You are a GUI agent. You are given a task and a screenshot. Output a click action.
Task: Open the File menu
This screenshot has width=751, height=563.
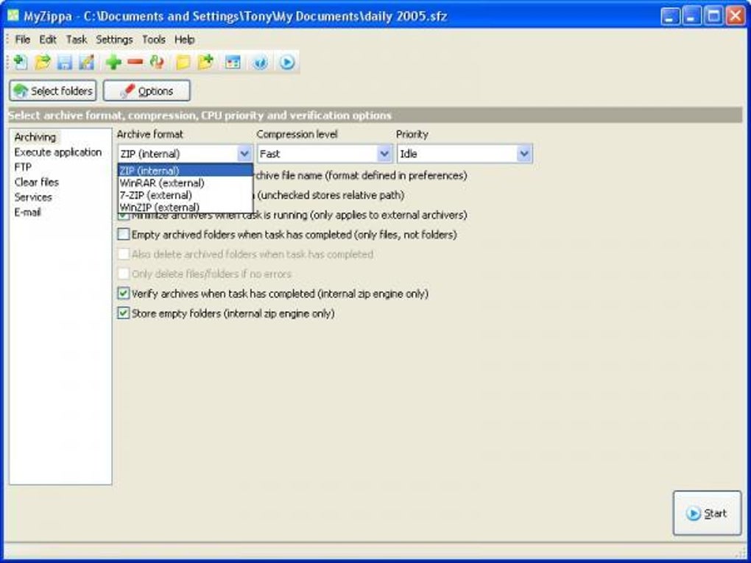pos(23,40)
